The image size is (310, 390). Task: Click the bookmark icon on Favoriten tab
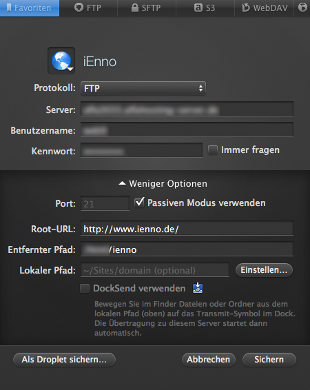9,8
